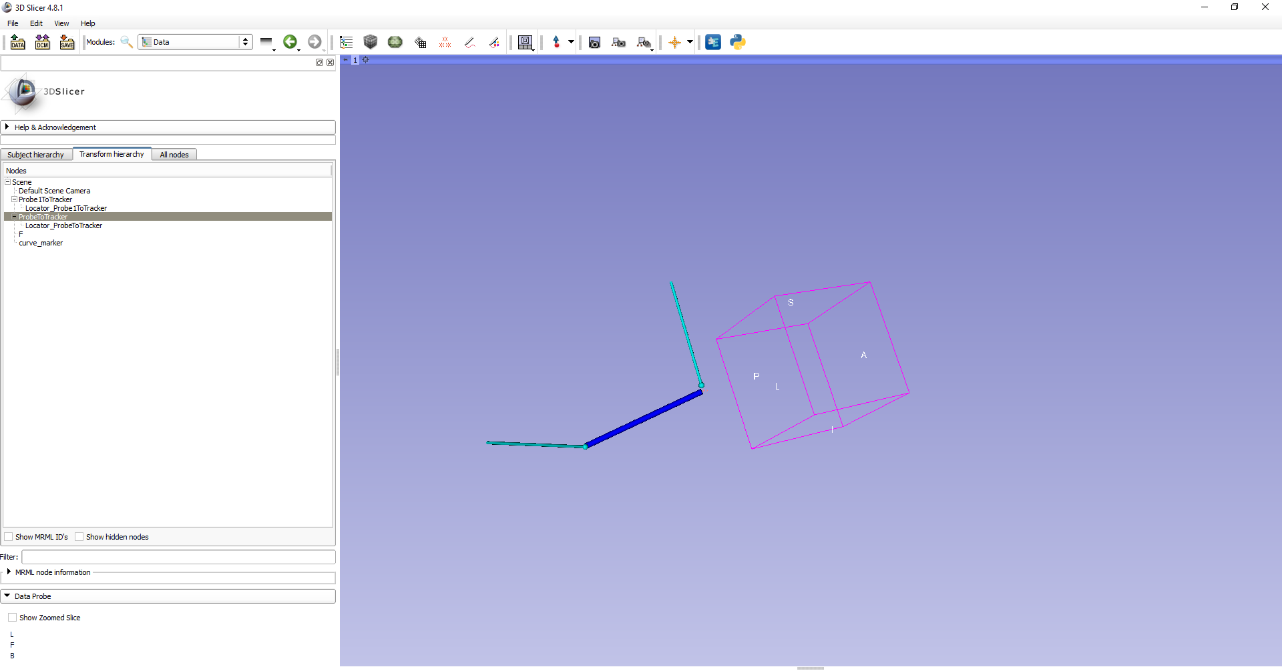Image resolution: width=1282 pixels, height=671 pixels.
Task: Select the place fiducial markup icon
Action: point(558,42)
